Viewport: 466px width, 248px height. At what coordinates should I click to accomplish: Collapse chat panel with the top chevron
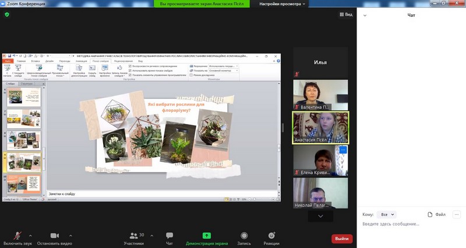coord(365,16)
